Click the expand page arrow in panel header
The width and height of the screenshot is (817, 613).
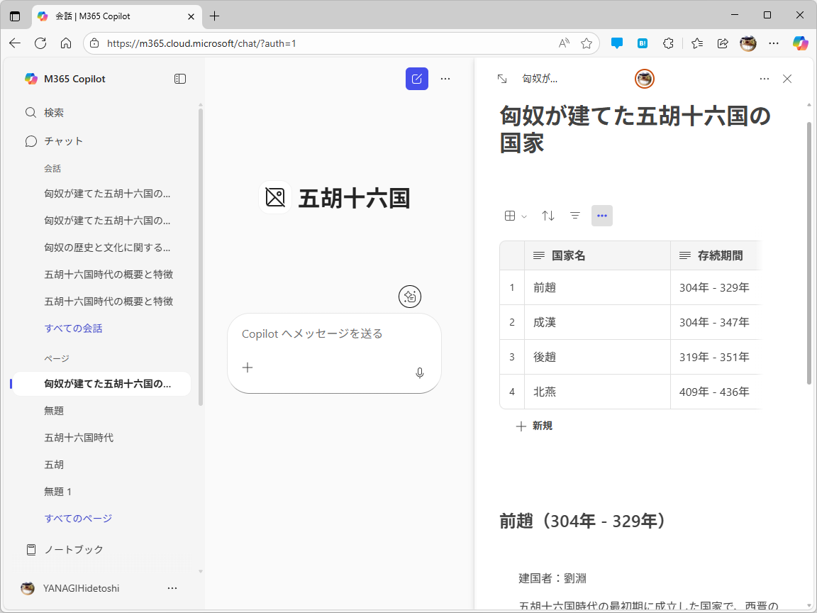[x=504, y=79]
